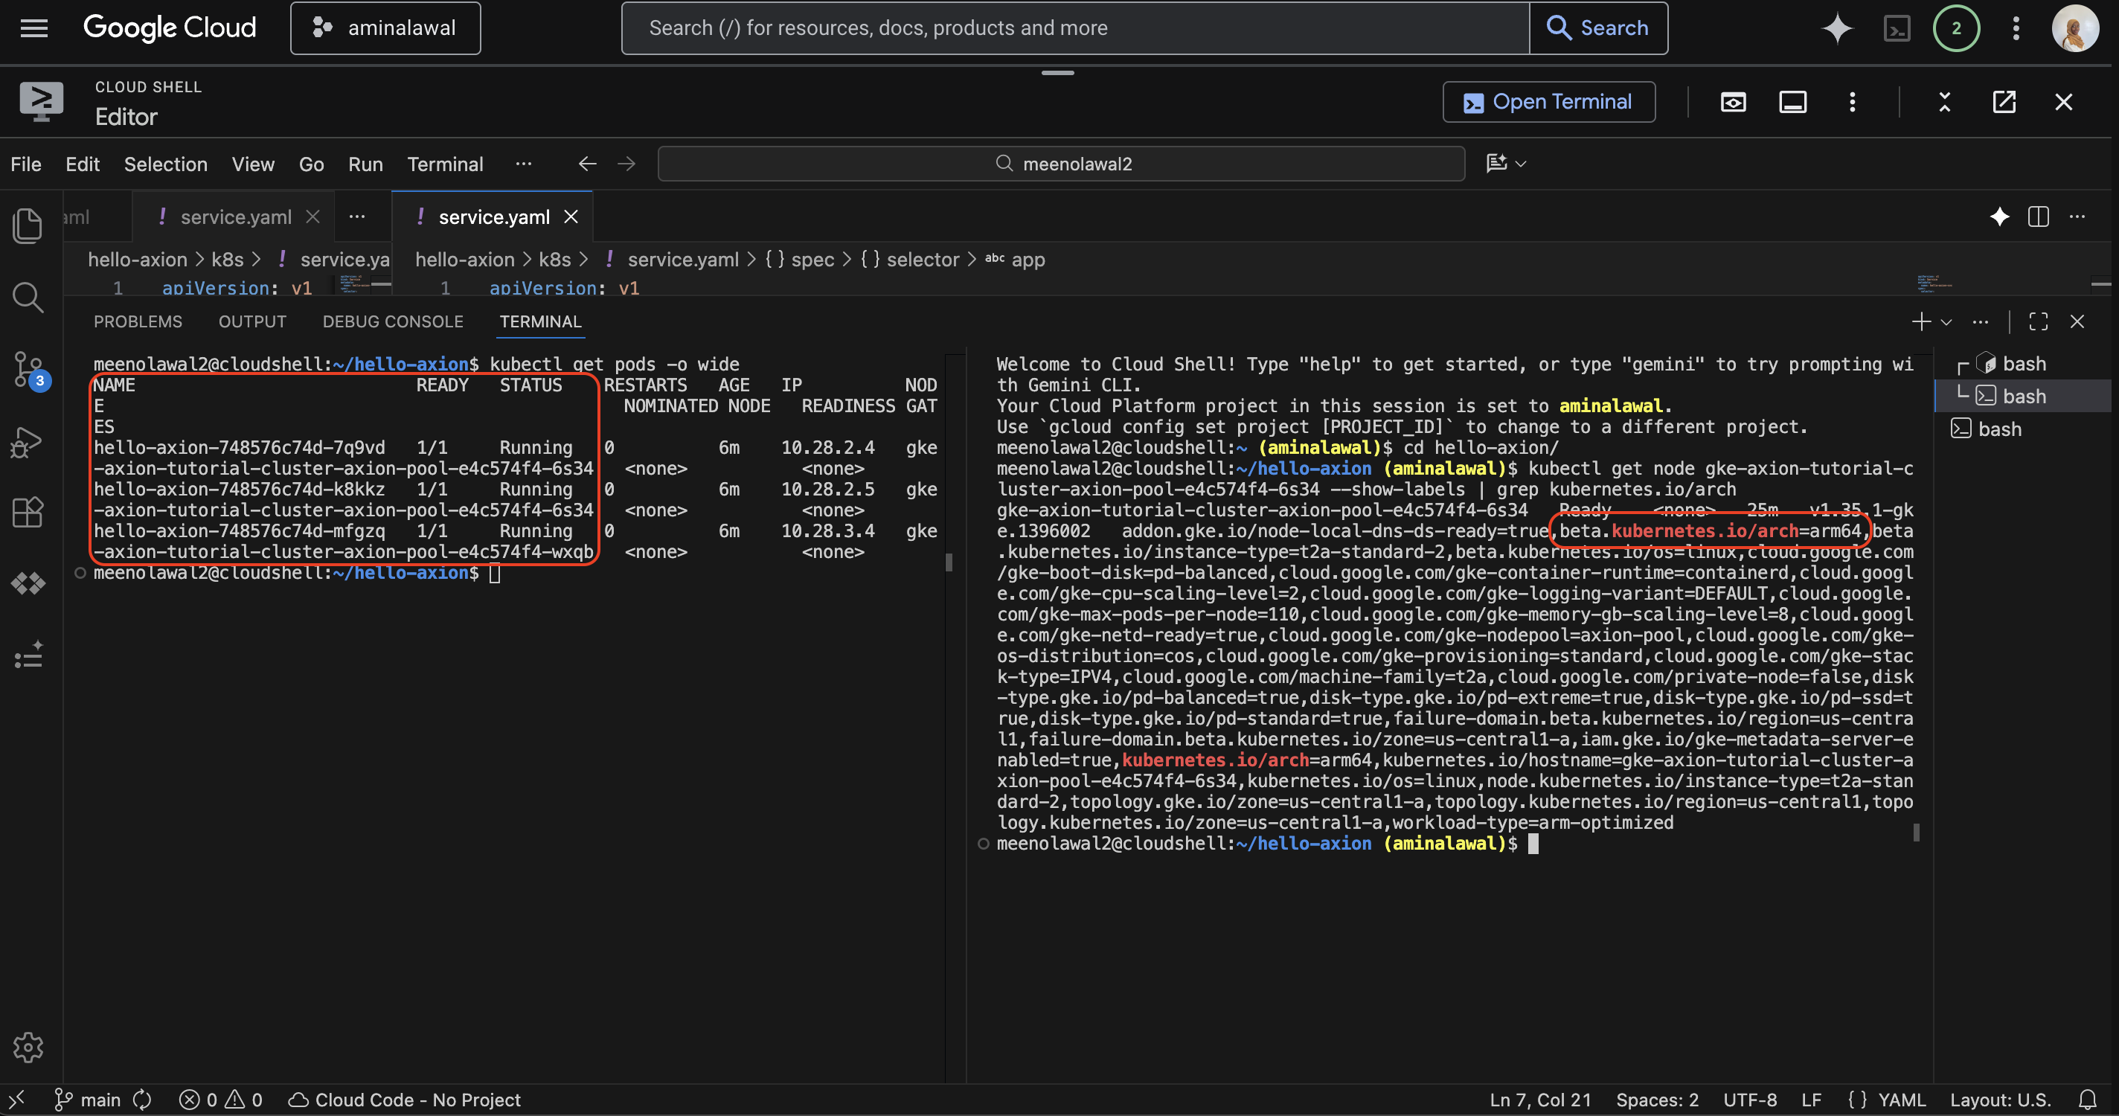Screen dimensions: 2119x1116
Task: Click synchronize changes icon in status bar
Action: point(142,1100)
